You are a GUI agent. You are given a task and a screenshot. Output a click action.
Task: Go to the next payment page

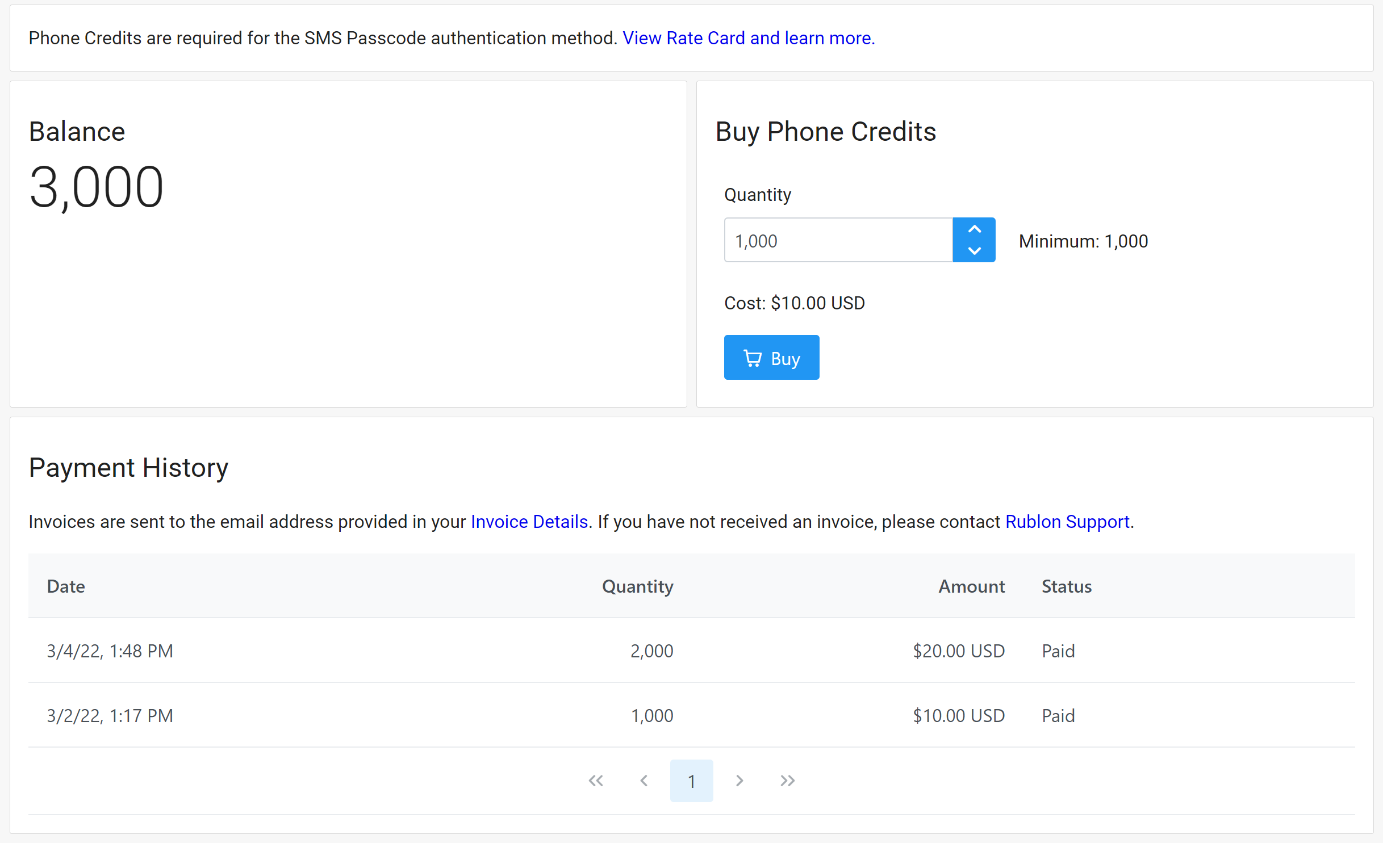pos(739,781)
